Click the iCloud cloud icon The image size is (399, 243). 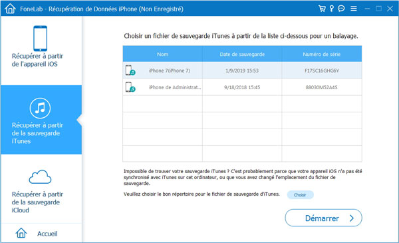pyautogui.click(x=40, y=177)
